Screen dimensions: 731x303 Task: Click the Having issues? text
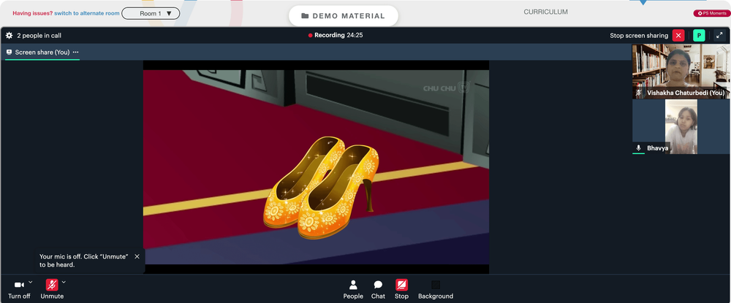point(33,13)
